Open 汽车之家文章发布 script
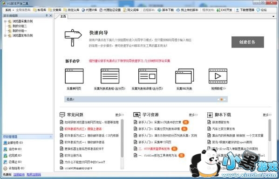 click(x=224, y=129)
